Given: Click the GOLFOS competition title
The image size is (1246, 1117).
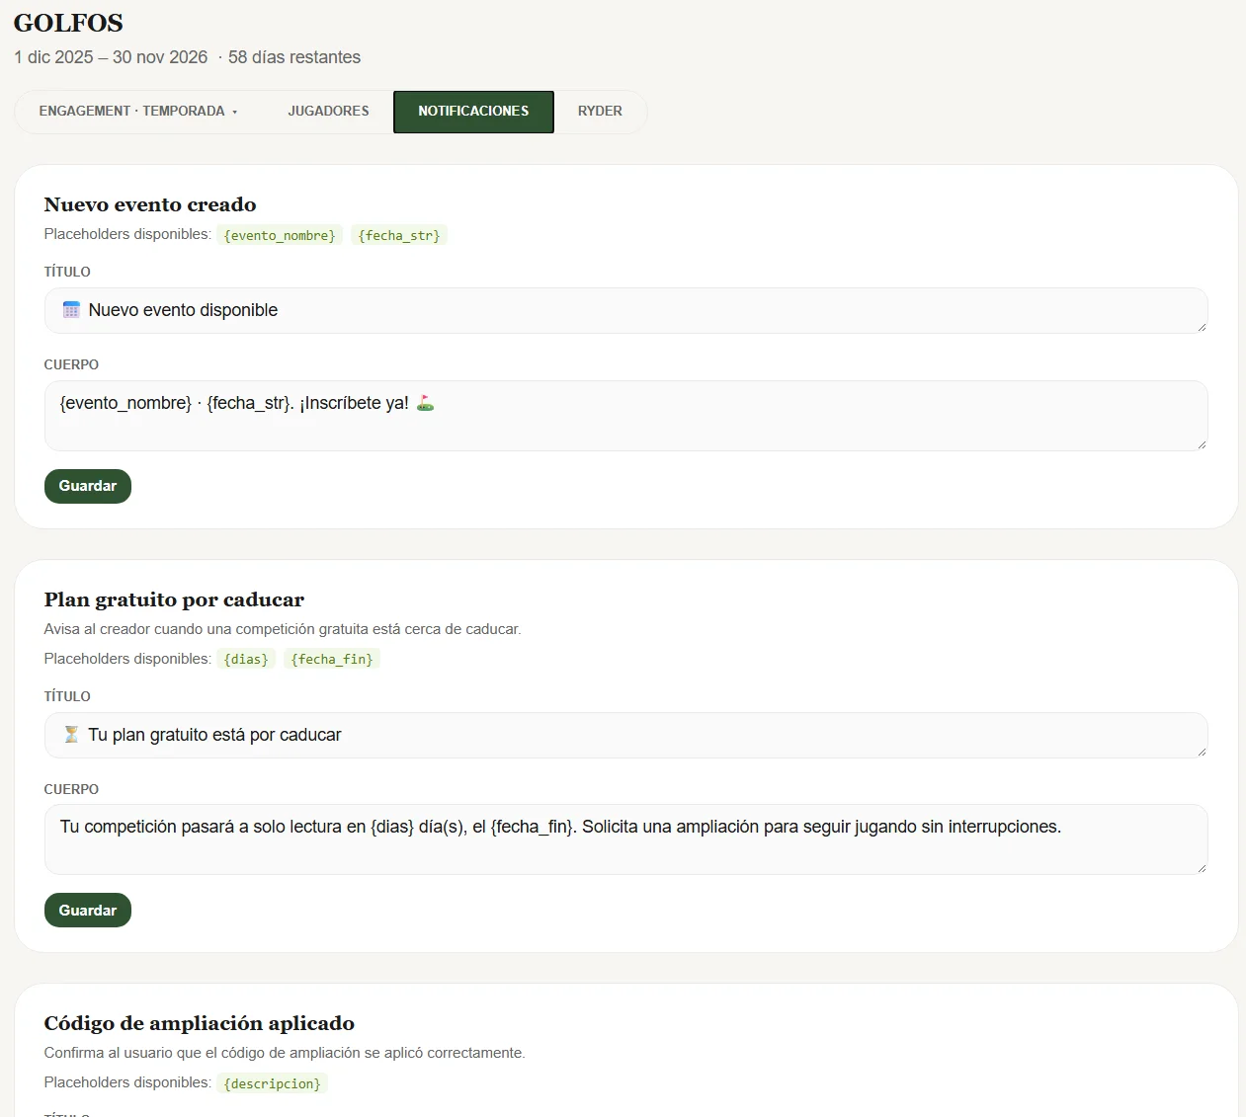Looking at the screenshot, I should 68,23.
